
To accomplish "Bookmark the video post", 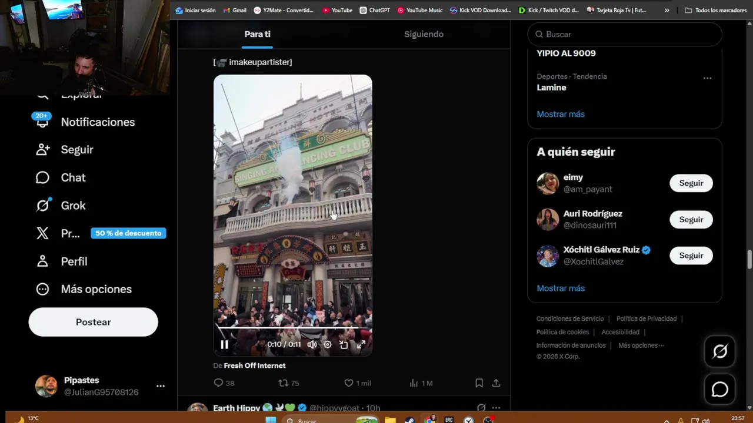I will click(479, 383).
